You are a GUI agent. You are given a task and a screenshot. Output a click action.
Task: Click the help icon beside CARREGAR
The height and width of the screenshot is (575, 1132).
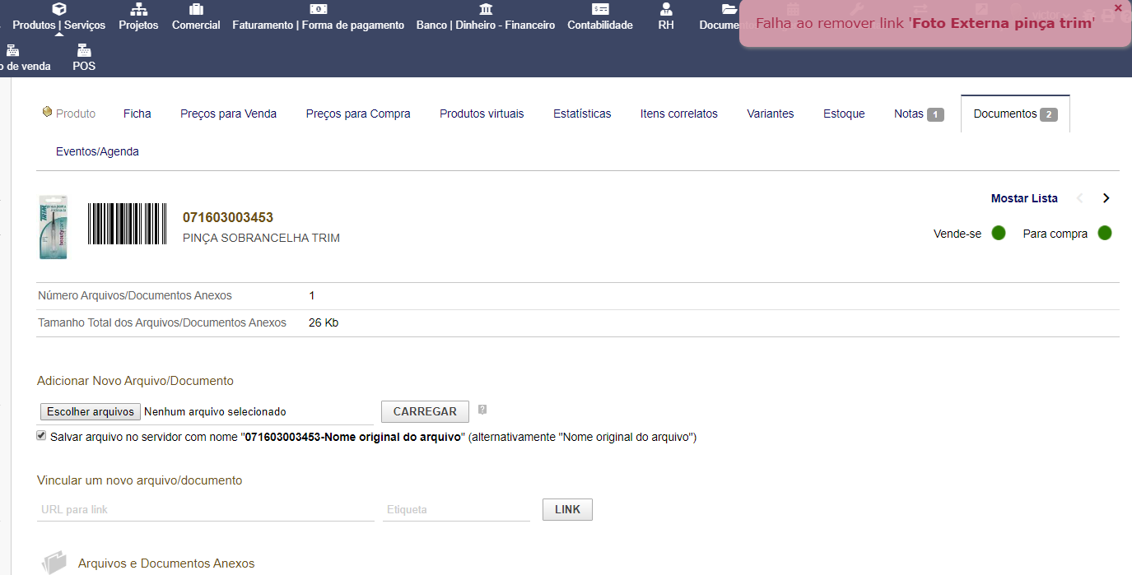(x=482, y=410)
